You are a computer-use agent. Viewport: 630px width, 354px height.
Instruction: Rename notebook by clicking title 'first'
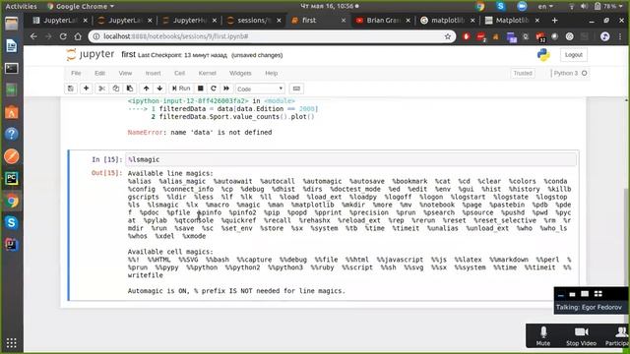point(128,54)
